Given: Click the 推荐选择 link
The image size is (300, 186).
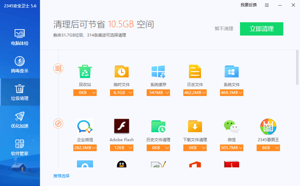Looking at the screenshot, I should pos(61,176).
